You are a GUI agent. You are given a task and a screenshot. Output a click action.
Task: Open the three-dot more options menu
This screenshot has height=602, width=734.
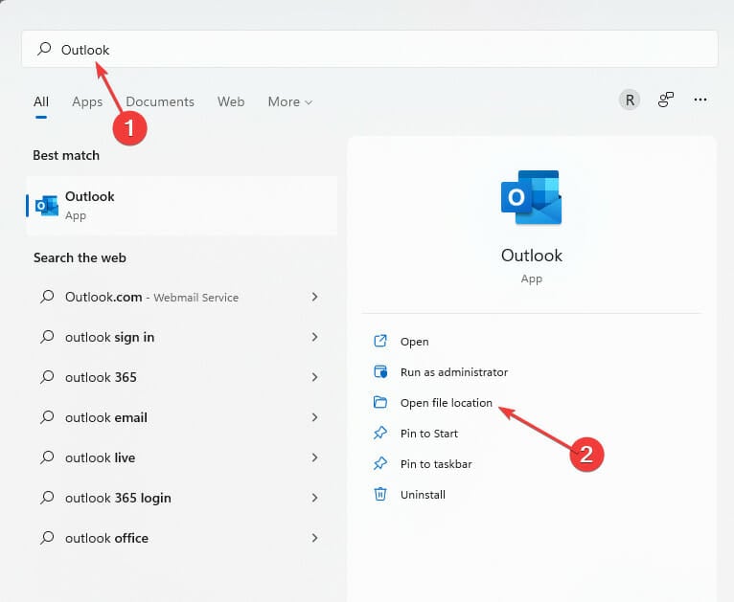tap(700, 100)
